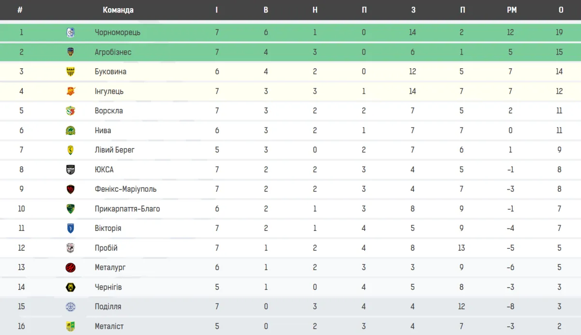This screenshot has width=581, height=335.
Task: Click the Чернігів club emblem
Action: click(x=70, y=287)
